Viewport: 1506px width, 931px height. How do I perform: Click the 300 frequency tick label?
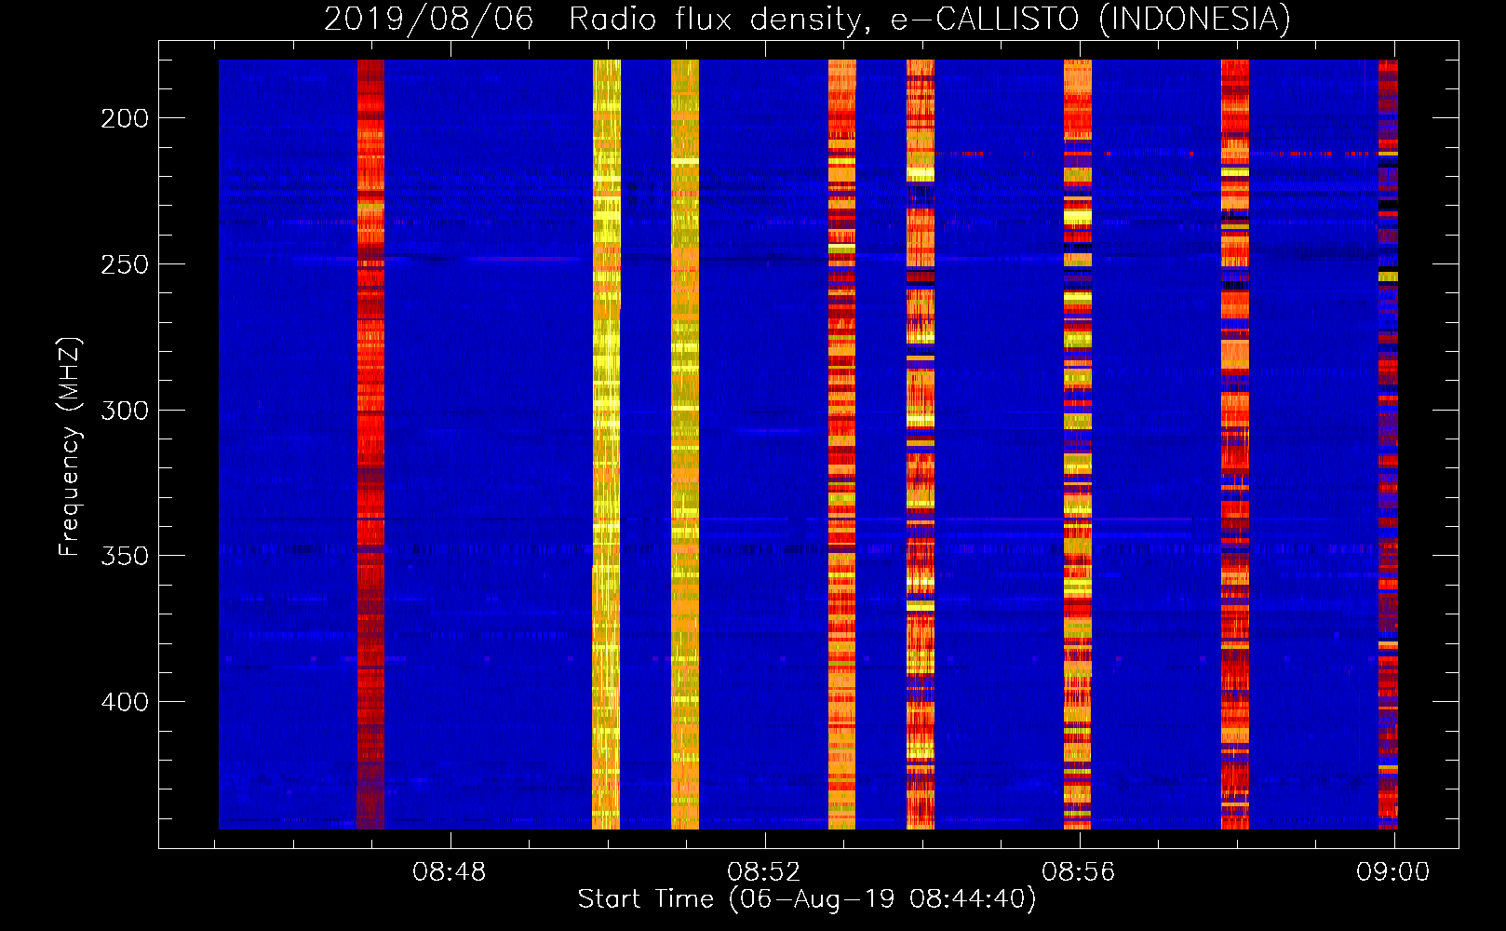pyautogui.click(x=125, y=411)
